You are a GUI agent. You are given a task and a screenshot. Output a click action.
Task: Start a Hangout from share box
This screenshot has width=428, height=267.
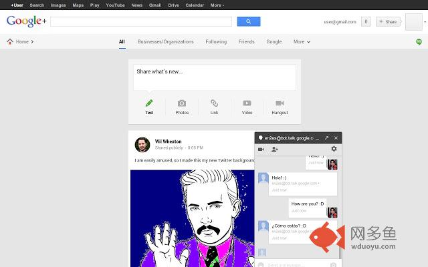280,103
